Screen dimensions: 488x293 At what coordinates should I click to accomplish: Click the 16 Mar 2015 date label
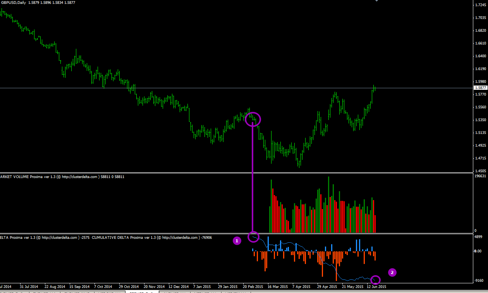pyautogui.click(x=278, y=287)
